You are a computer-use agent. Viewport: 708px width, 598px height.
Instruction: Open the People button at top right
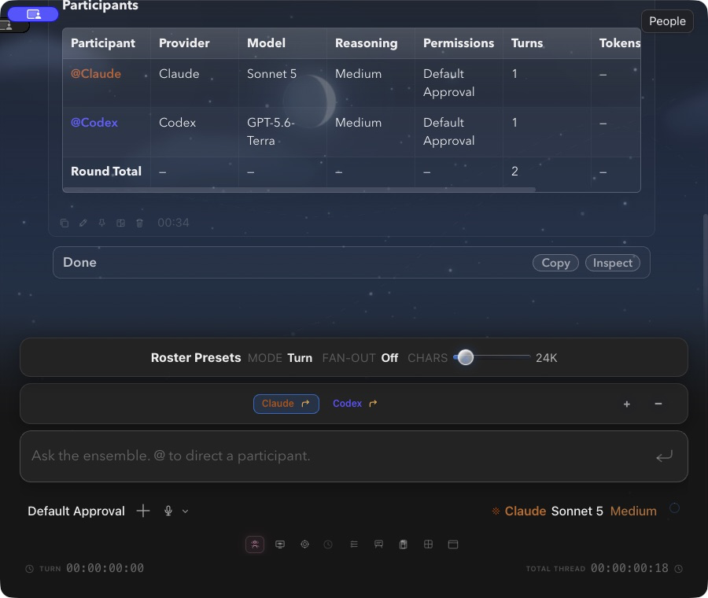667,21
